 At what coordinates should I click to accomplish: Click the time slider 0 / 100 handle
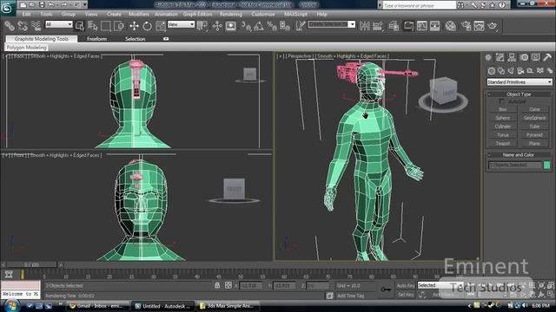(31, 264)
